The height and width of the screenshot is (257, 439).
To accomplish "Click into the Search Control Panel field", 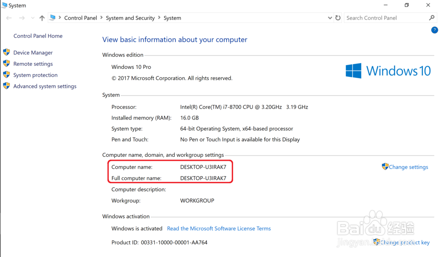I will [385, 18].
